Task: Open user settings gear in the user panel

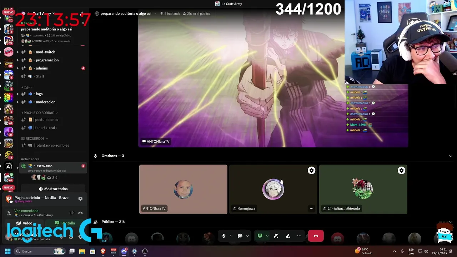Action: [x=80, y=237]
